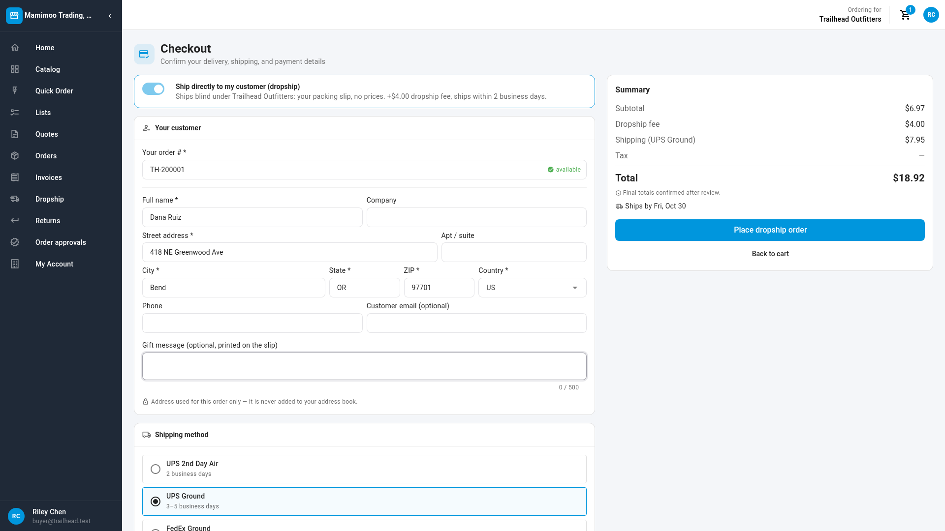Viewport: 945px width, 531px height.
Task: Open the Country dropdown
Action: 532,288
